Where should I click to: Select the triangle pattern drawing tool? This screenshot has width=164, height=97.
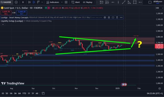(129, 2)
